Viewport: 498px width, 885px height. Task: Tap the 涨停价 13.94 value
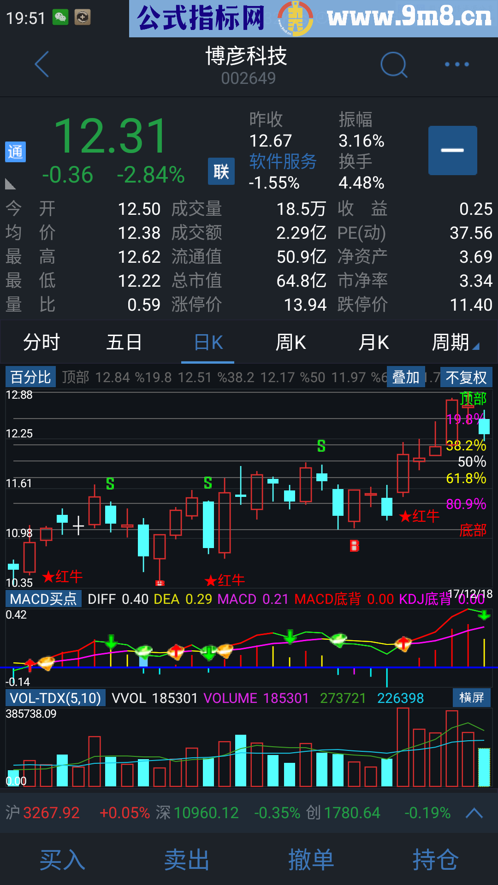click(305, 305)
